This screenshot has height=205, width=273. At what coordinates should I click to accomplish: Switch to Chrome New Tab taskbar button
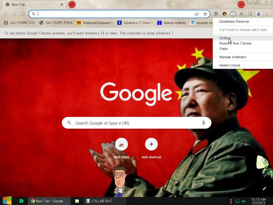tap(49, 201)
